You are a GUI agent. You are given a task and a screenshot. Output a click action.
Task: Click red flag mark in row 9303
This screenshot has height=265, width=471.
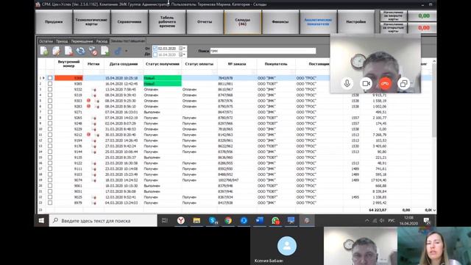pyautogui.click(x=88, y=101)
